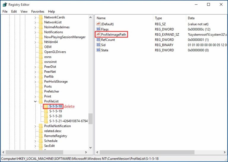Click the NoImeModeImes folder icon

coord(41,27)
